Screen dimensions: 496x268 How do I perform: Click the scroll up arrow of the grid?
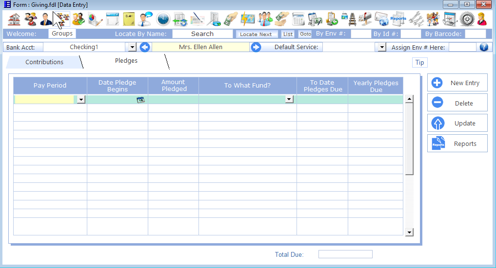(409, 99)
